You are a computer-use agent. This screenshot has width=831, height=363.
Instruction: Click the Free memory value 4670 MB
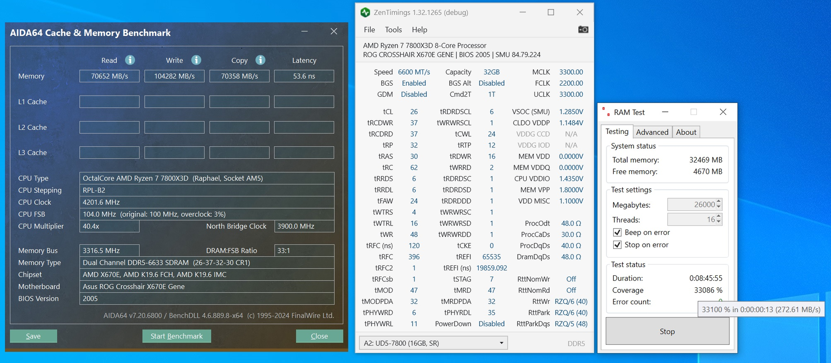708,172
